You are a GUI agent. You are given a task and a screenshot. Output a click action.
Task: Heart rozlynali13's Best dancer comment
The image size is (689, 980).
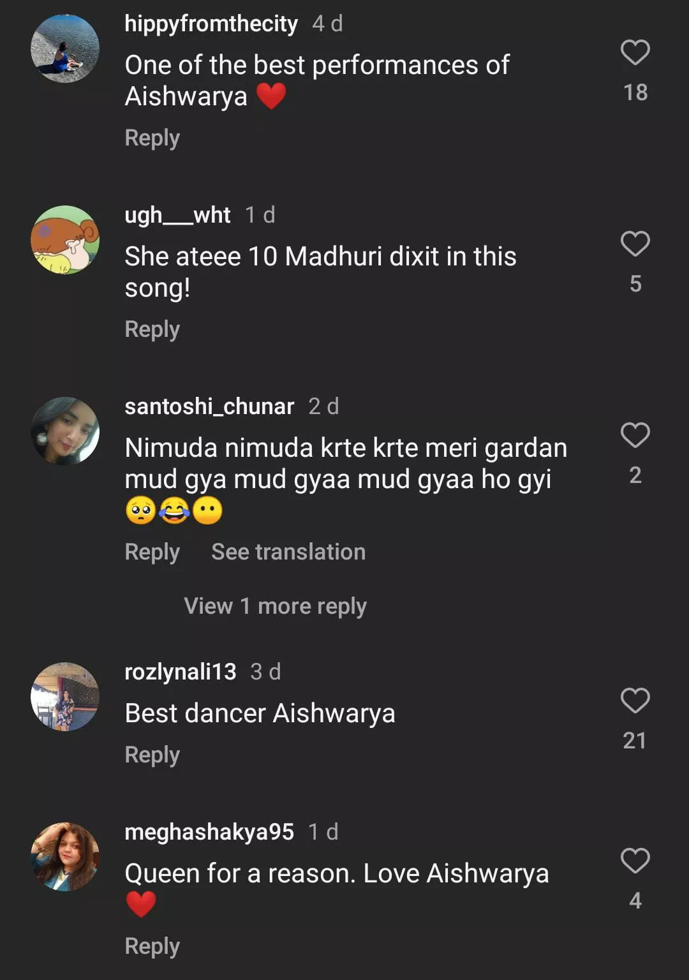click(635, 701)
